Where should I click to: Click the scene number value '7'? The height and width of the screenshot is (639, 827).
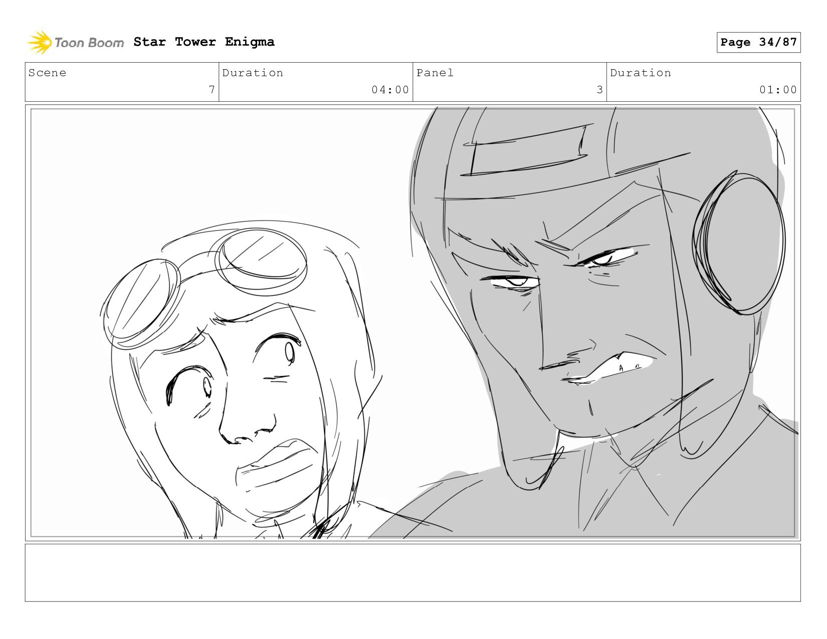[x=212, y=90]
